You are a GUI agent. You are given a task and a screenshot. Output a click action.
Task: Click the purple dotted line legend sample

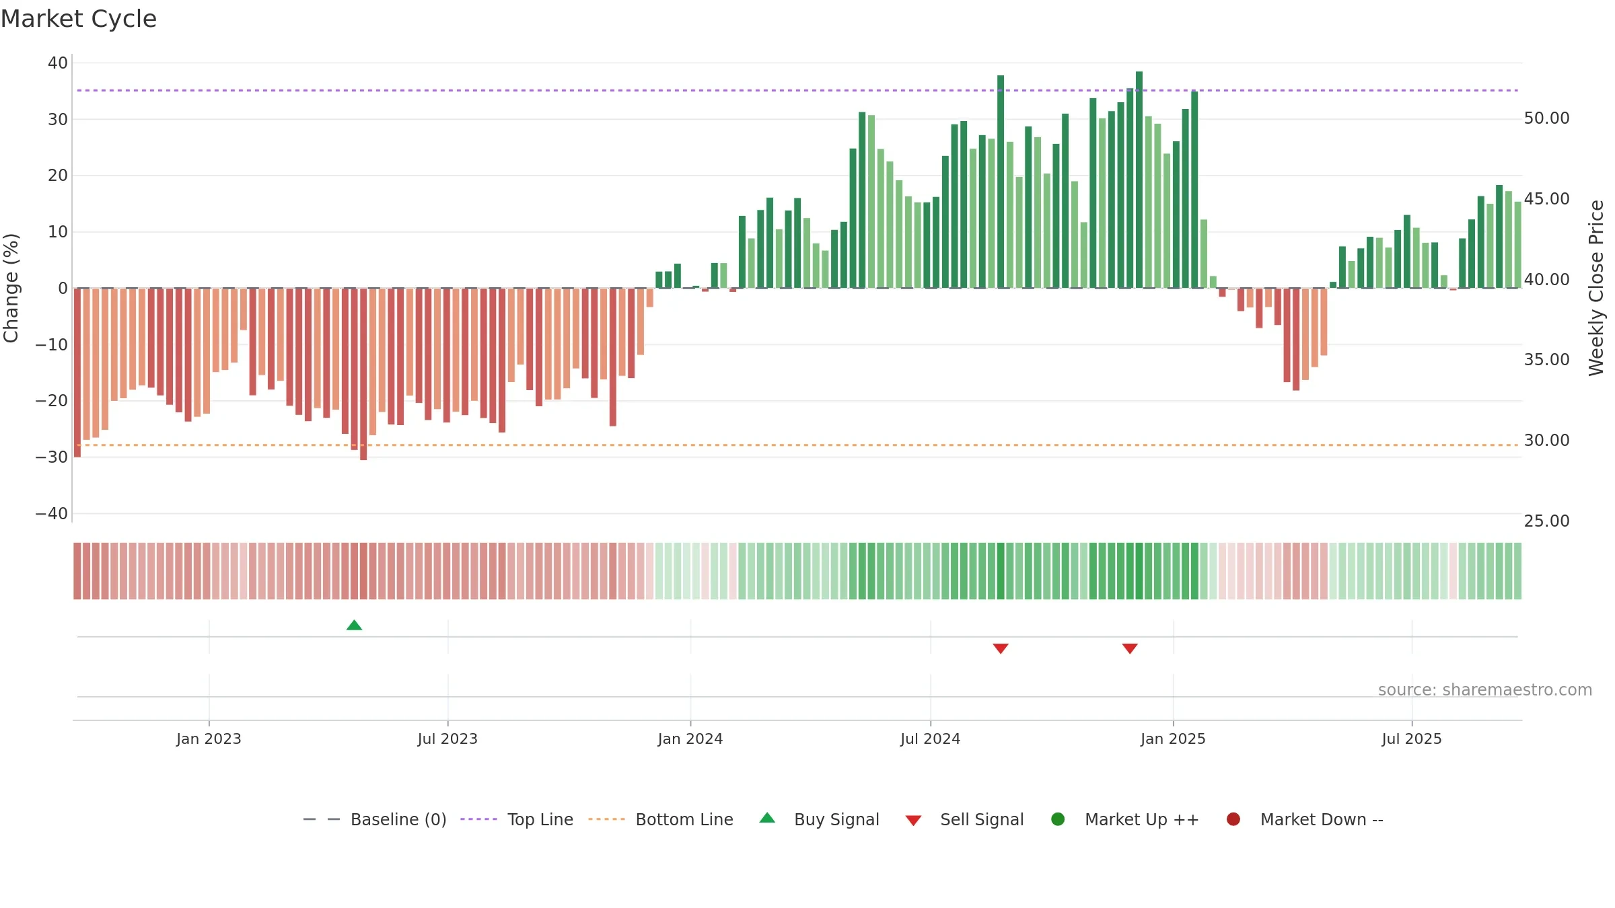coord(478,819)
